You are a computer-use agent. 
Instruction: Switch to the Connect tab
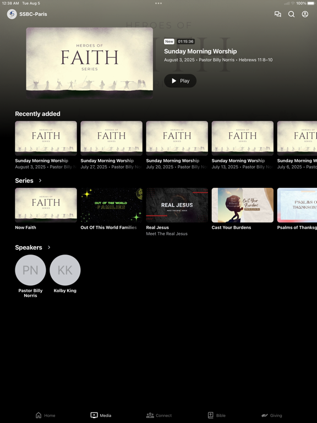pyautogui.click(x=158, y=415)
